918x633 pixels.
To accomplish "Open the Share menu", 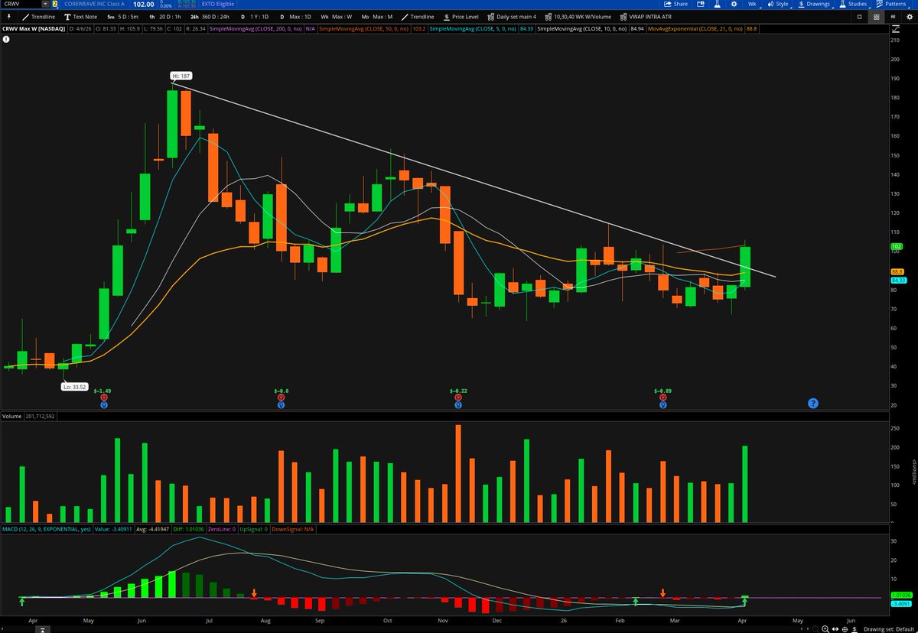I will click(x=675, y=4).
